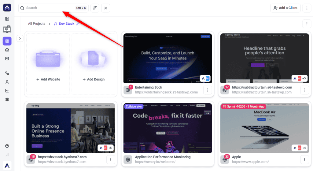Click Apple project title
The height and width of the screenshot is (171, 313).
pyautogui.click(x=236, y=157)
